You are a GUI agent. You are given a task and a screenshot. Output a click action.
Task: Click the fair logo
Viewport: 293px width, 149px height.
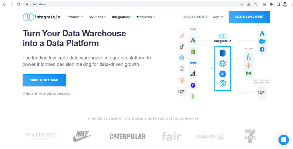171,136
